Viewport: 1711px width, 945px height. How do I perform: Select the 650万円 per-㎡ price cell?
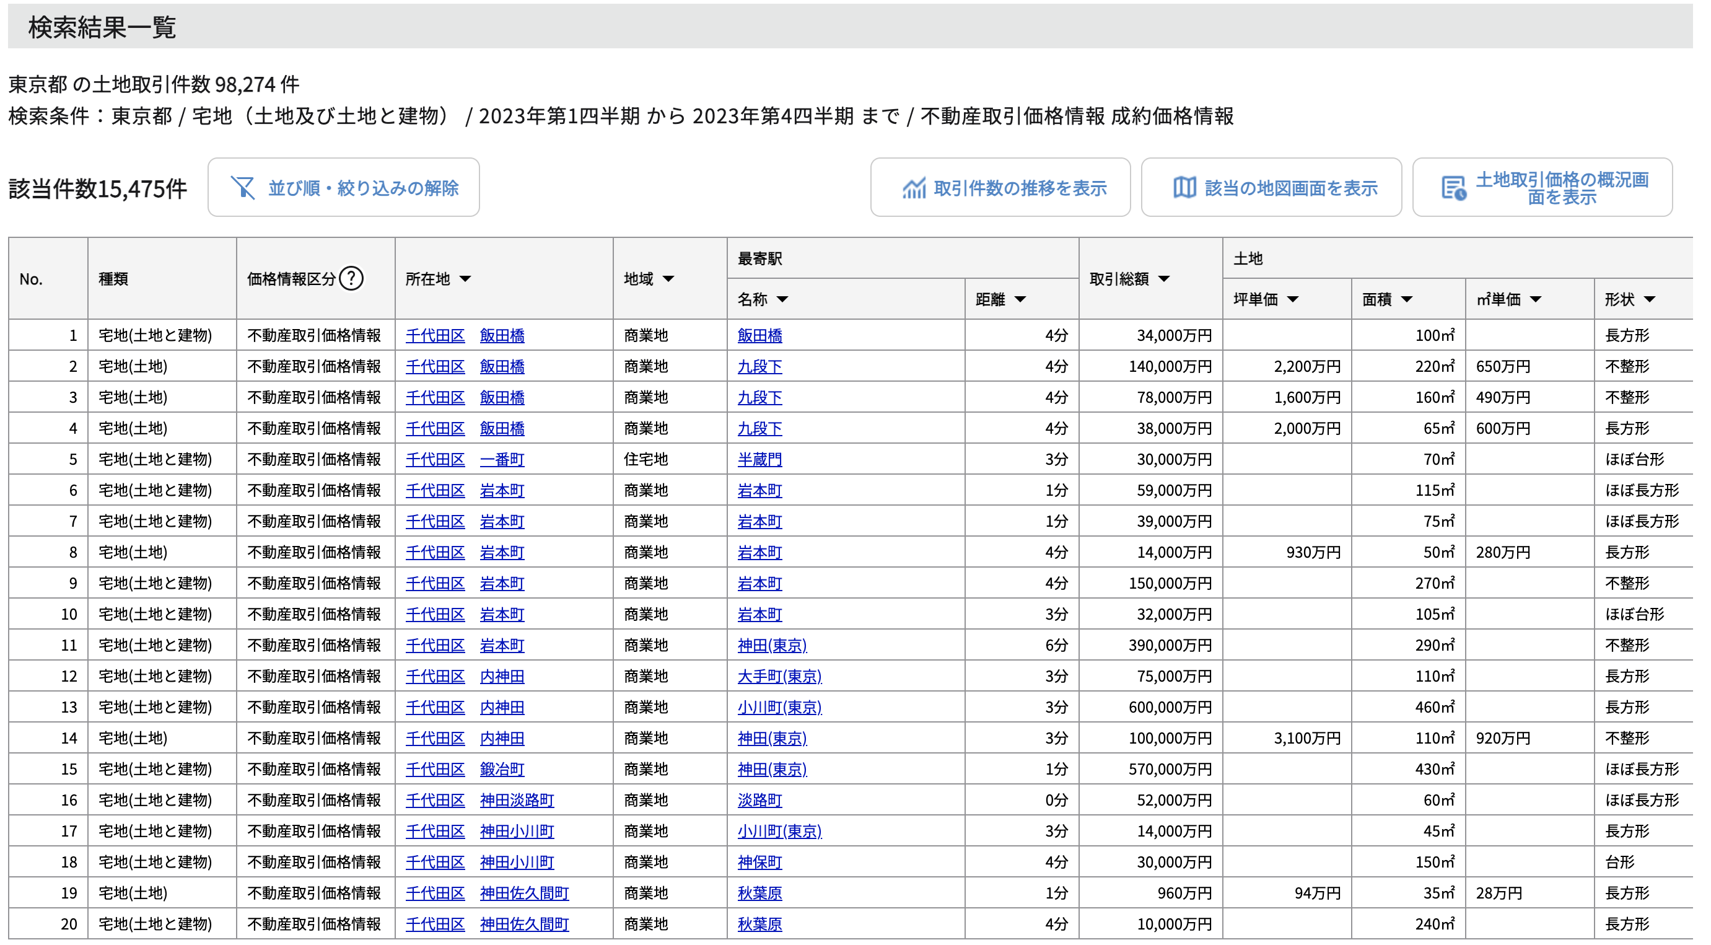coord(1530,367)
